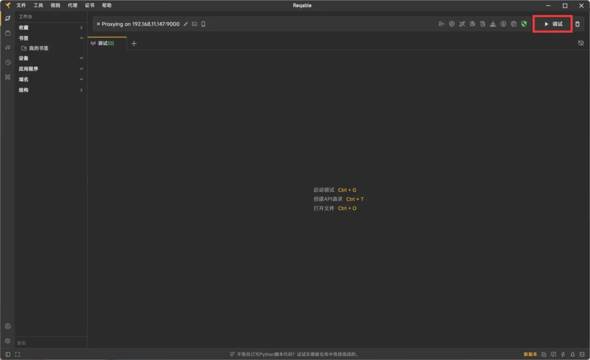Add a new tab with plus button
The height and width of the screenshot is (360, 590).
click(134, 43)
